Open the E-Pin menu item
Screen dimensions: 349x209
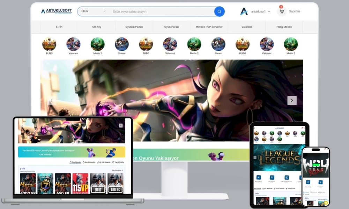pos(59,27)
